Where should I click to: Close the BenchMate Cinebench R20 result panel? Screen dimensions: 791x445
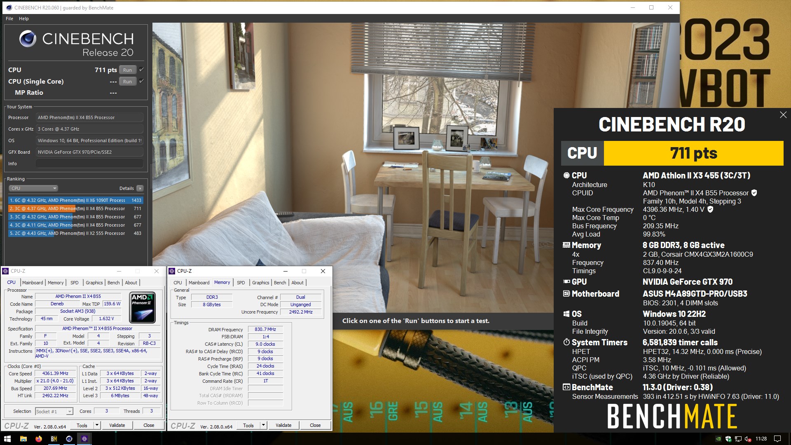coord(783,115)
